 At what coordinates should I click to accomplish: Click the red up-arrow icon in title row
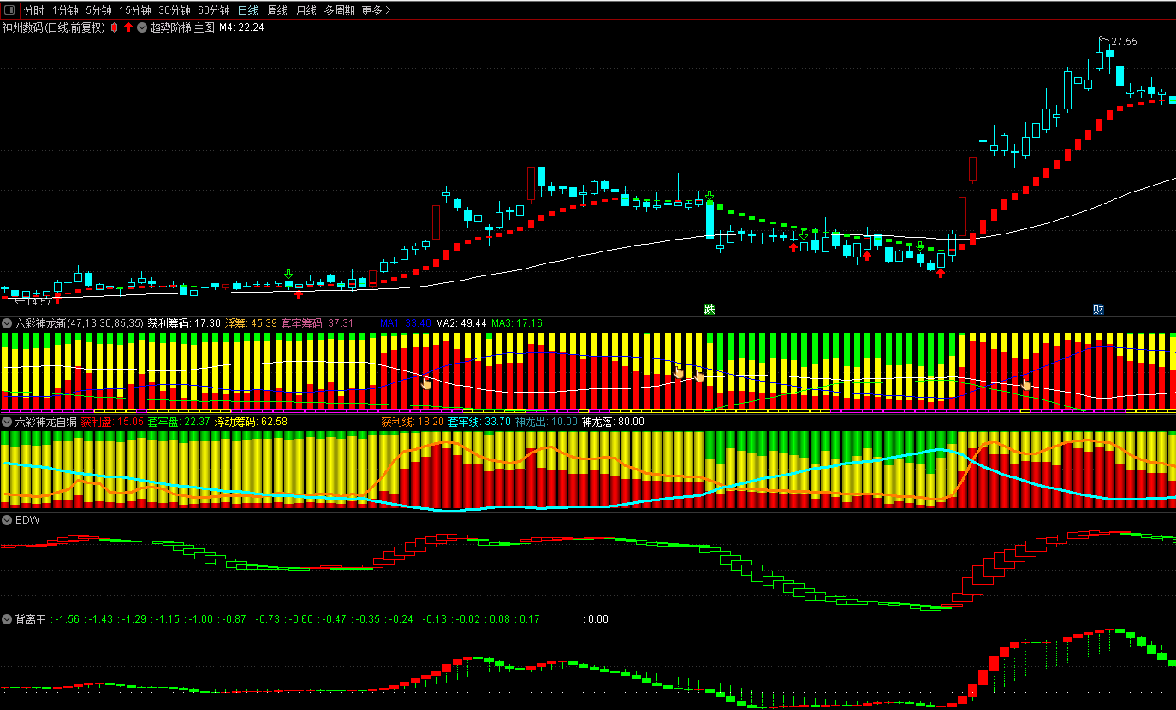click(x=128, y=27)
